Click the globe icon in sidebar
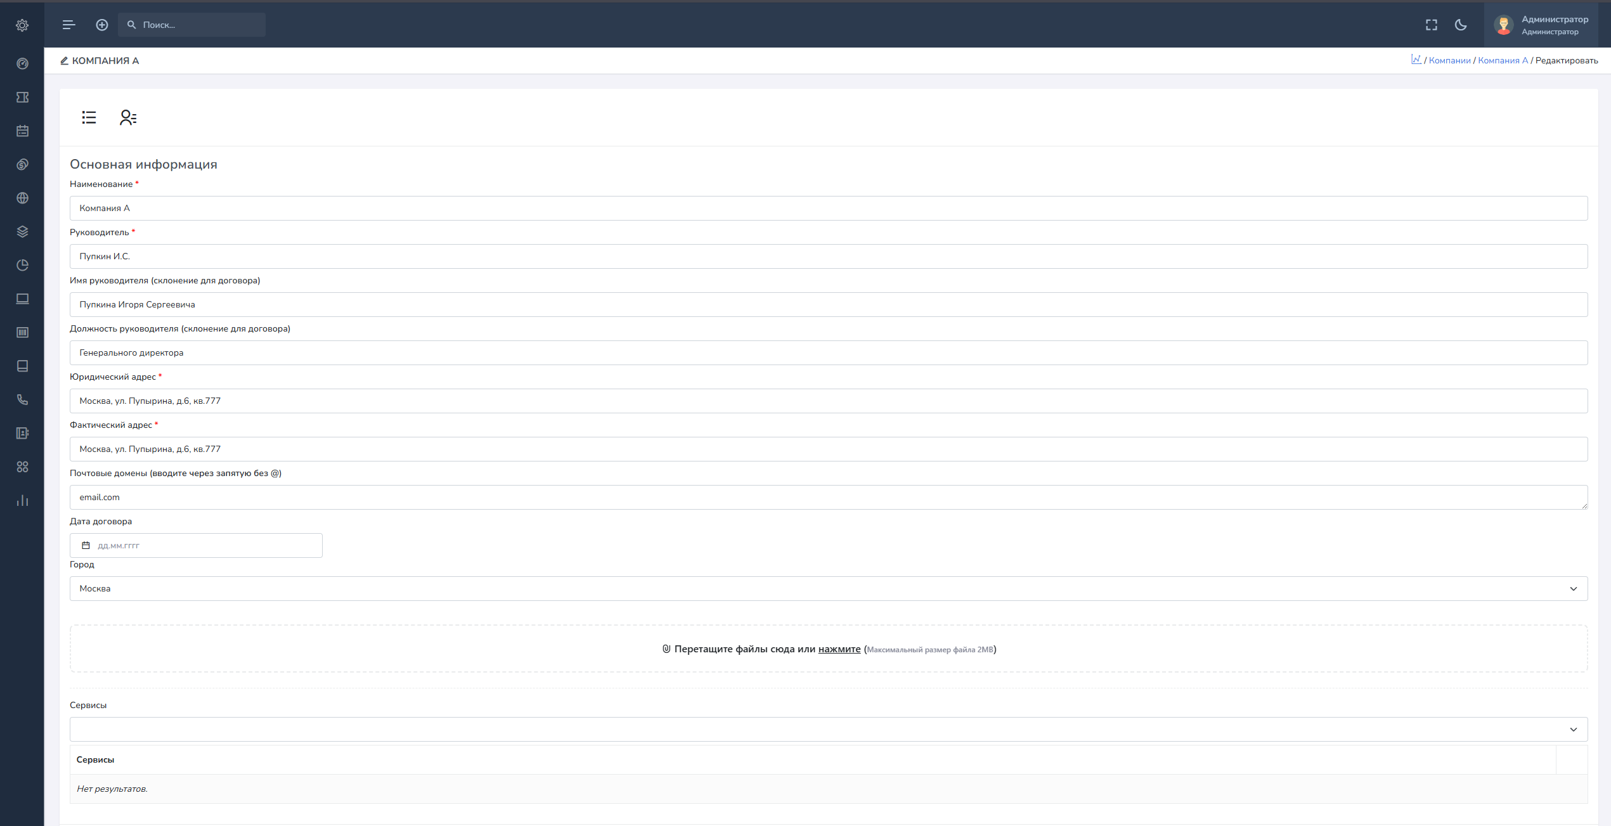The image size is (1611, 826). pos(22,198)
